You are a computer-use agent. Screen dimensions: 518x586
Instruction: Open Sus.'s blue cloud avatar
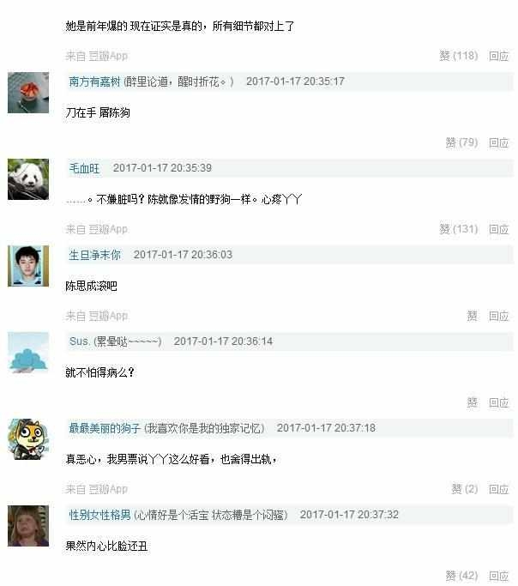[x=28, y=353]
